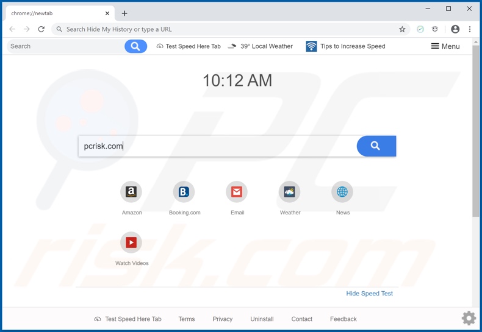Open the page settings gear icon
The image size is (482, 332).
(469, 318)
